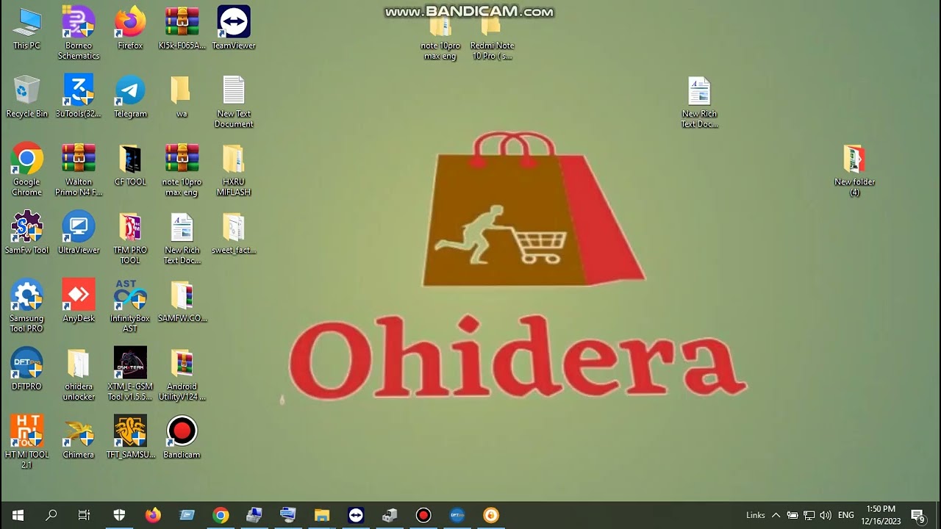Image resolution: width=941 pixels, height=529 pixels.
Task: Switch to Bandicam on the taskbar
Action: click(x=423, y=515)
